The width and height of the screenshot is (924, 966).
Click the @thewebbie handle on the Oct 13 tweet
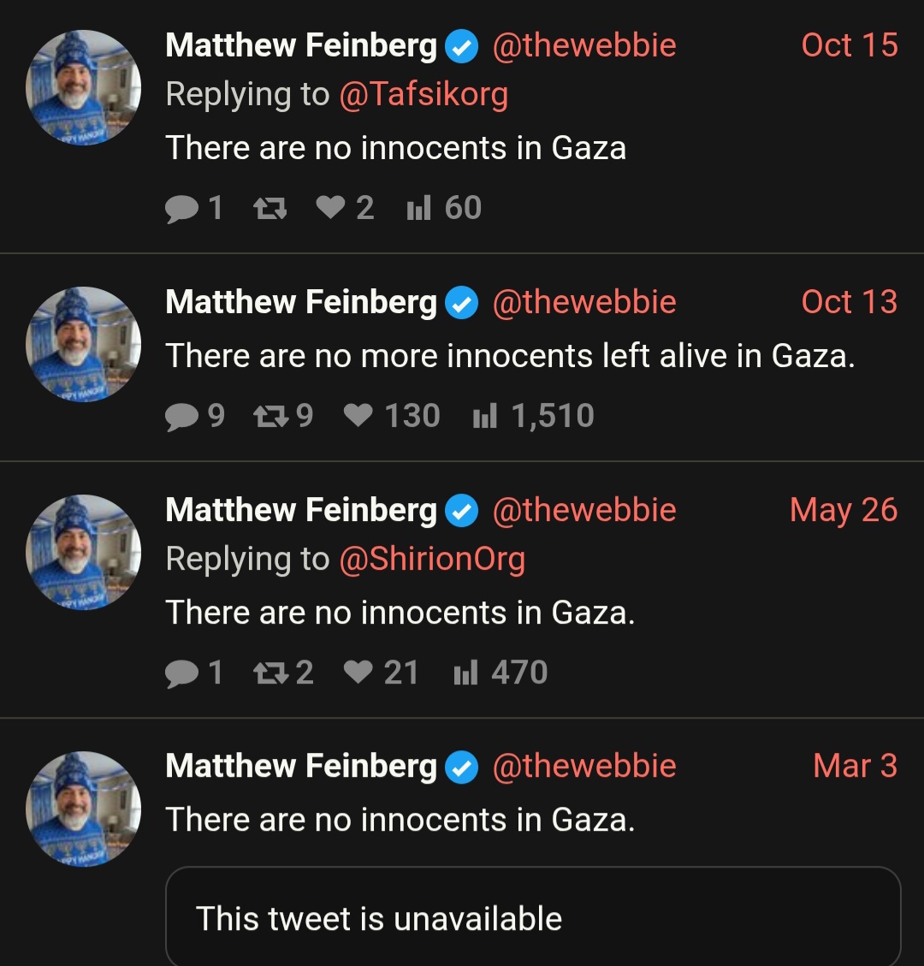pos(584,302)
